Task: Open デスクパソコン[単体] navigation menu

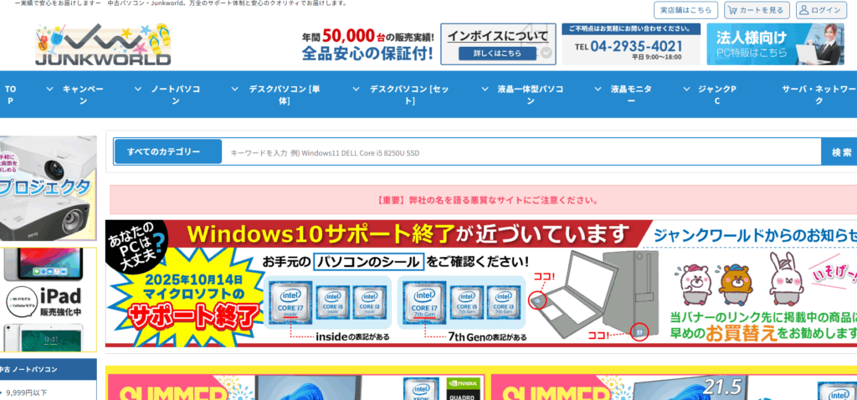Action: [x=285, y=95]
